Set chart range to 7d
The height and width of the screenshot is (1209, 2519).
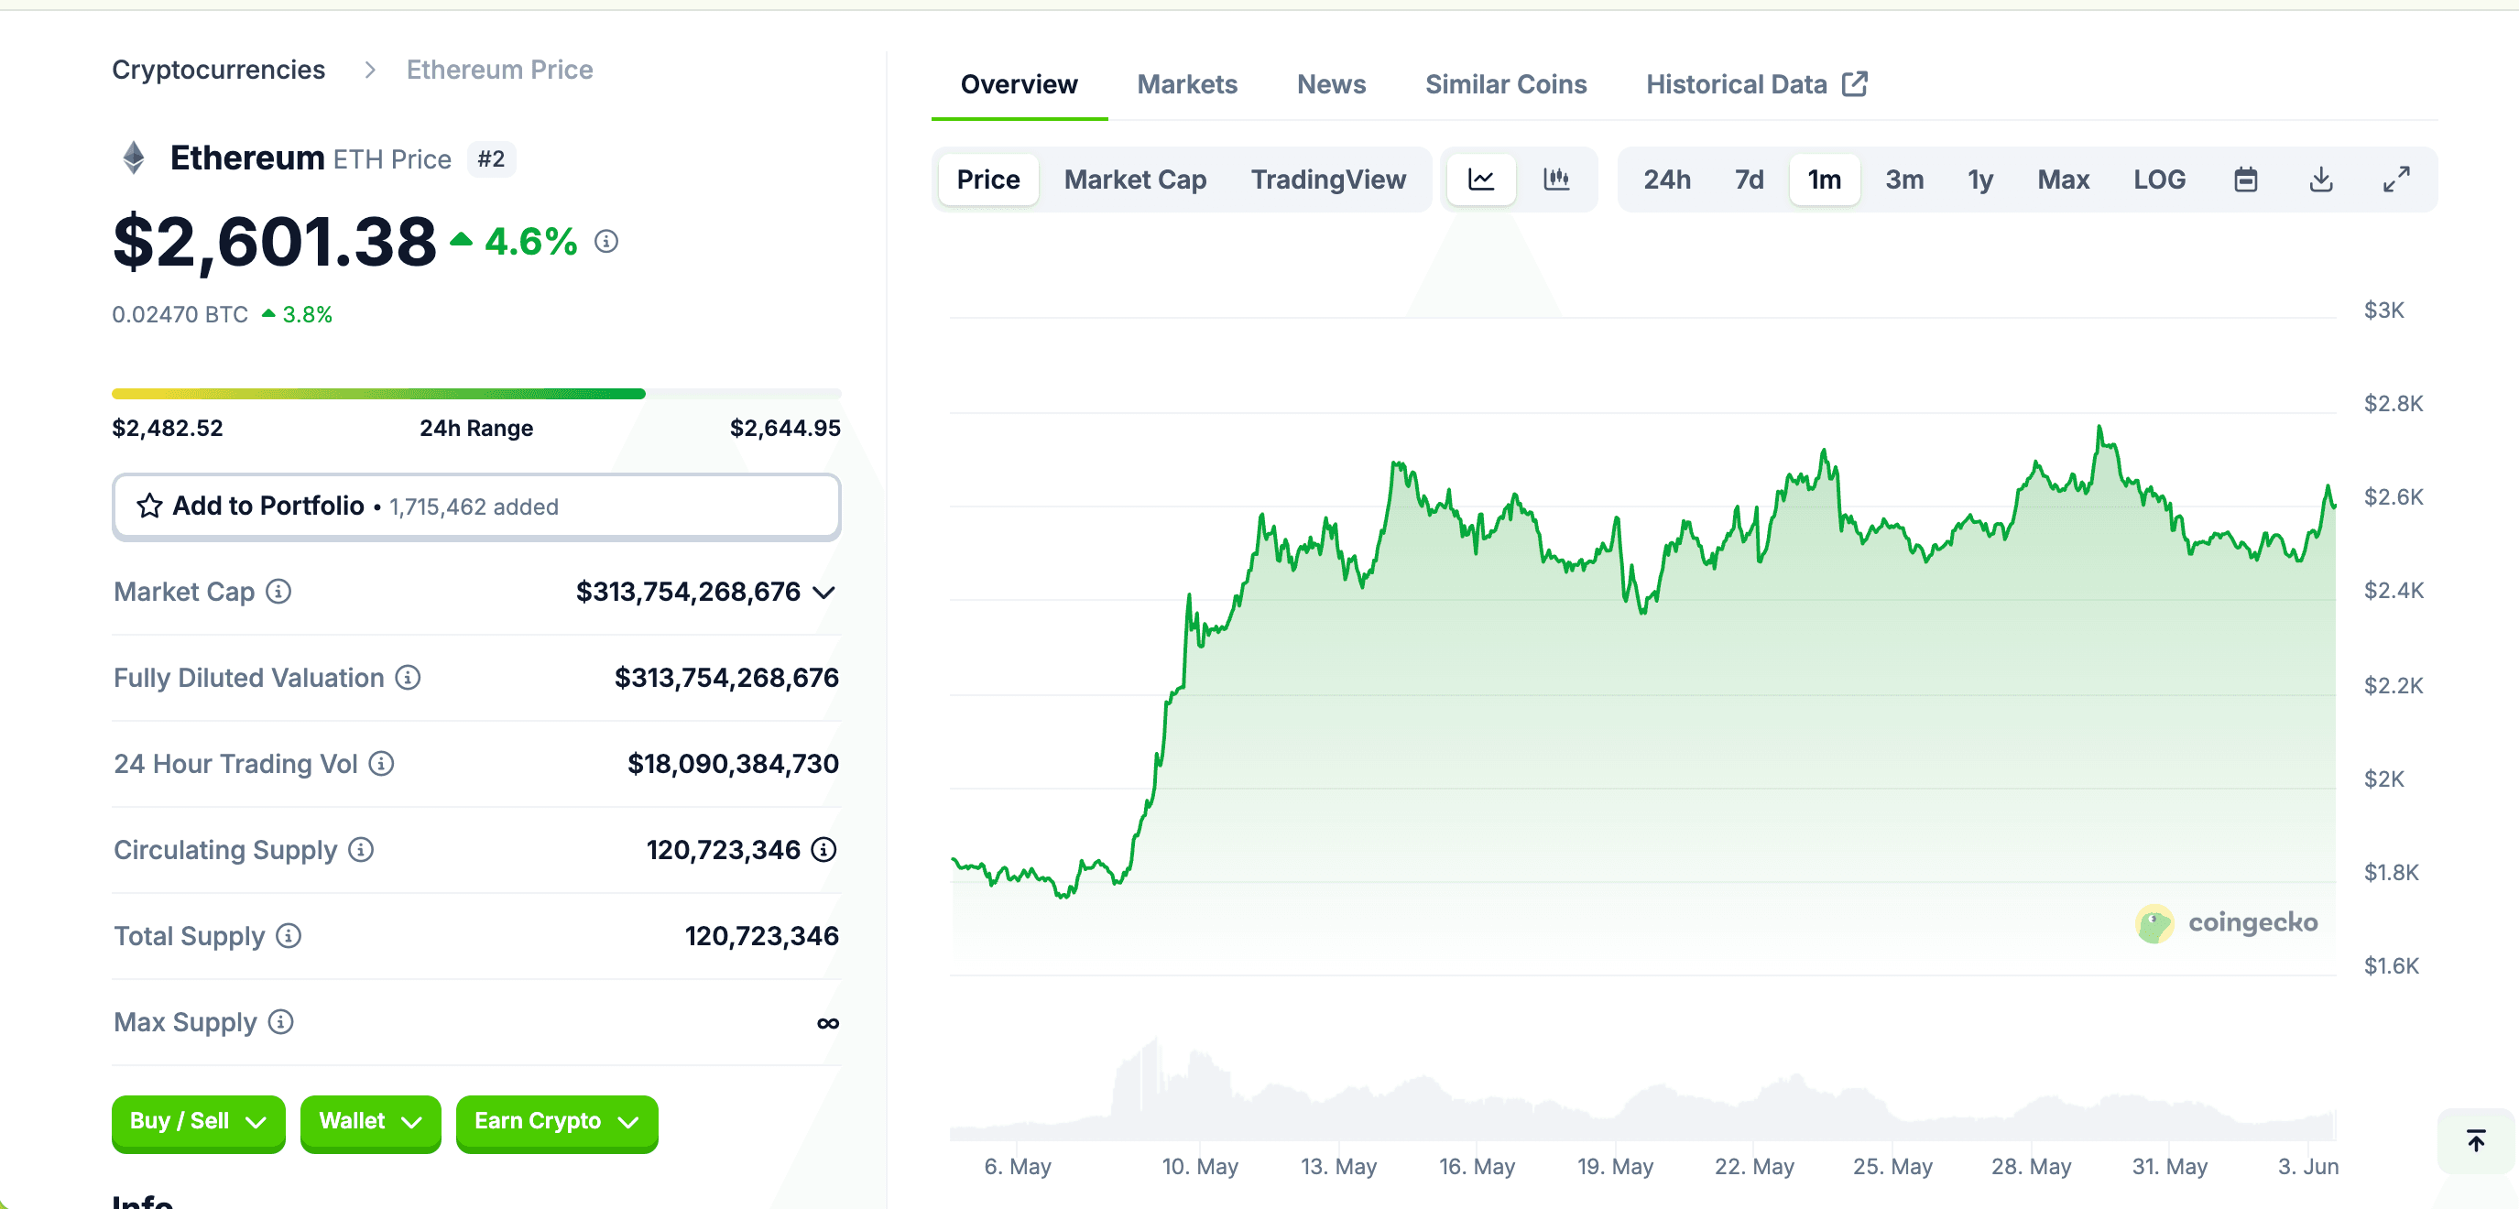point(1749,179)
